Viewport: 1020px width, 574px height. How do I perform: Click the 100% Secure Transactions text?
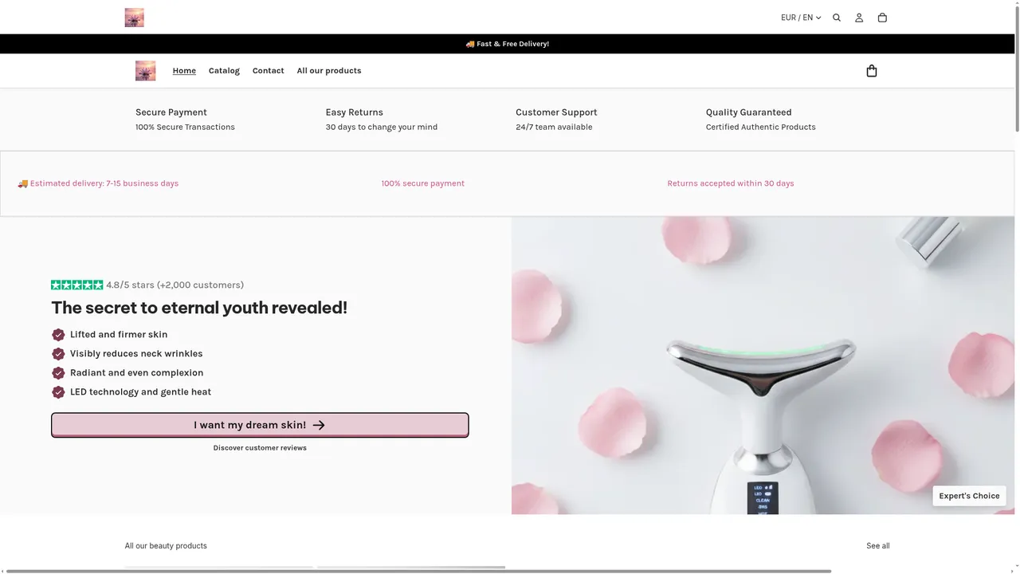tap(185, 127)
